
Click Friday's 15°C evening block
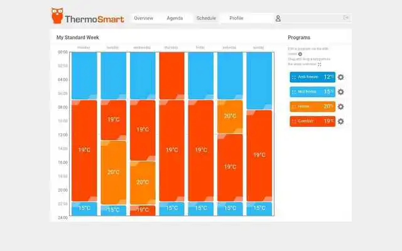(201, 209)
